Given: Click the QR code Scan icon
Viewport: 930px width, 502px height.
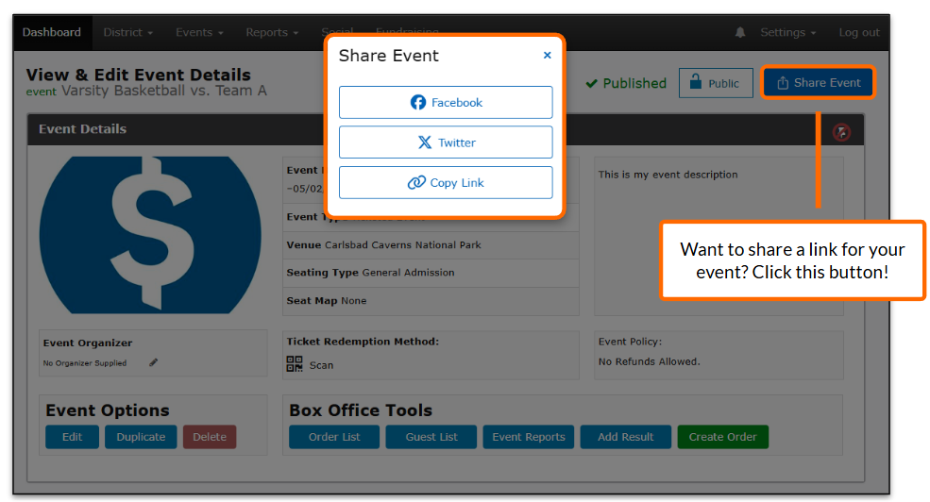Looking at the screenshot, I should [295, 364].
